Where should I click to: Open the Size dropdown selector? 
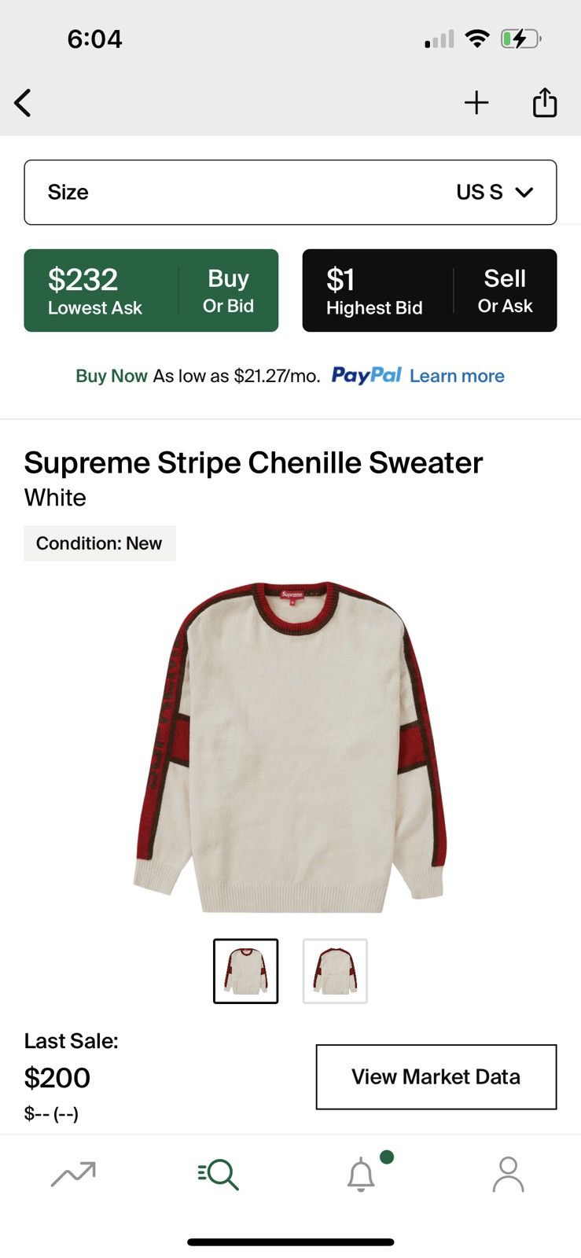[290, 193]
